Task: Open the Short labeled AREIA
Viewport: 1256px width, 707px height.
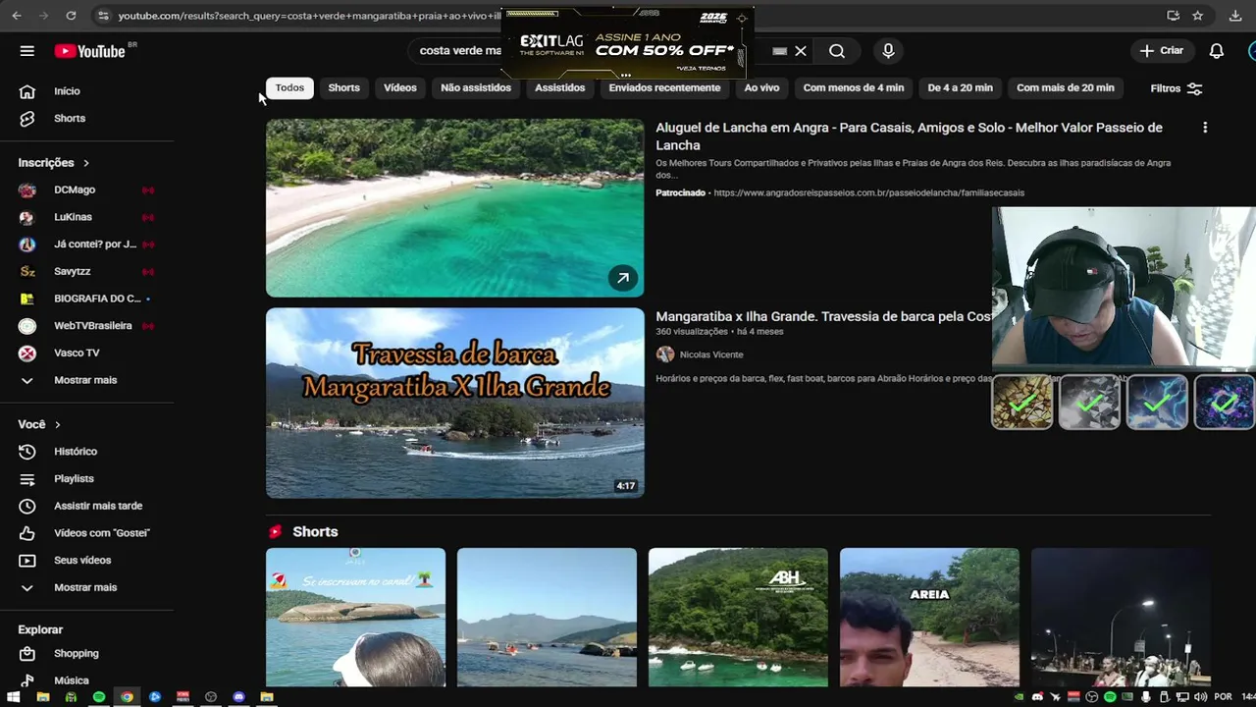Action: tap(929, 618)
